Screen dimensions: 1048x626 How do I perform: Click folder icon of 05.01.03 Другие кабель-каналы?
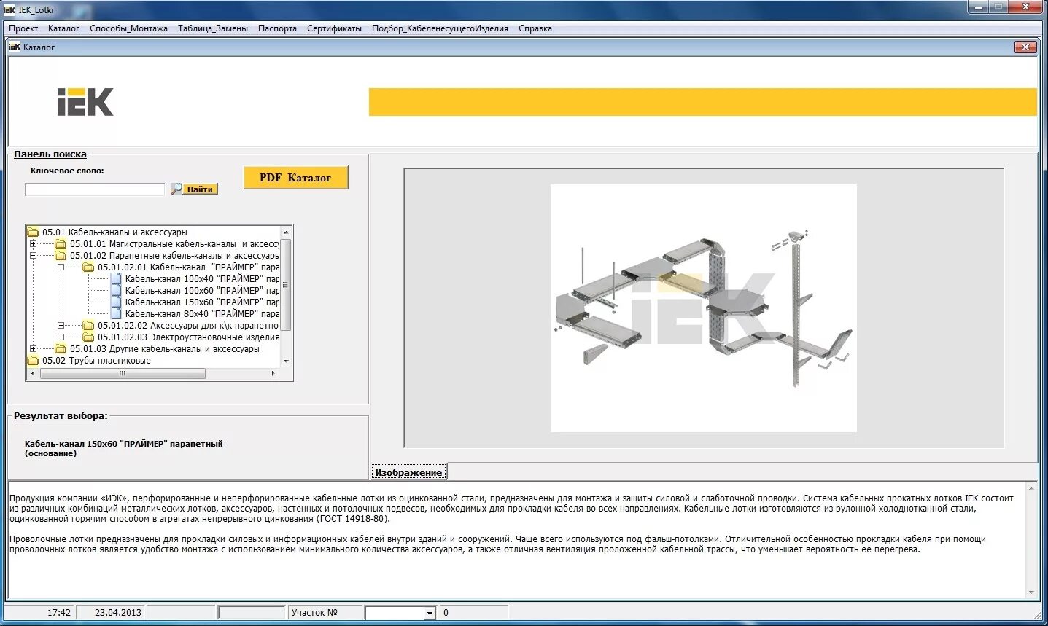61,349
